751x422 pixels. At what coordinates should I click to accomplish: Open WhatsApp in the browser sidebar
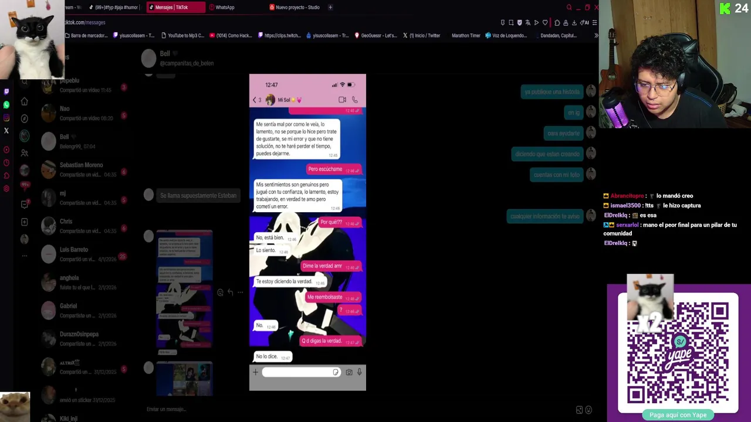coord(6,104)
